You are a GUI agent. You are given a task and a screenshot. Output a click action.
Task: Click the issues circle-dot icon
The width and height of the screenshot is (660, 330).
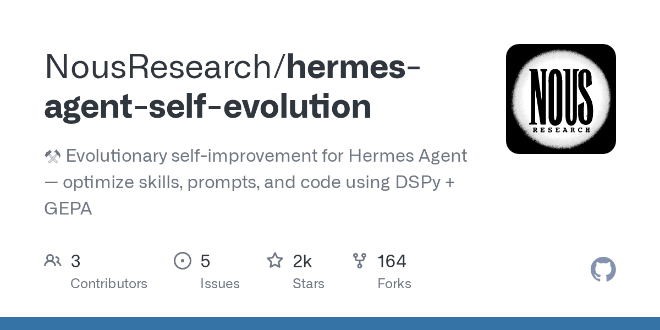182,261
